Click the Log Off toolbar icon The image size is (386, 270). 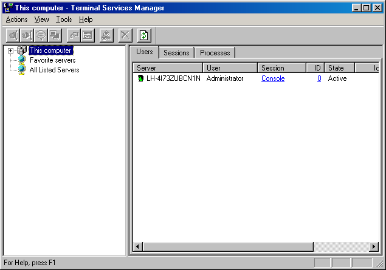[106, 35]
